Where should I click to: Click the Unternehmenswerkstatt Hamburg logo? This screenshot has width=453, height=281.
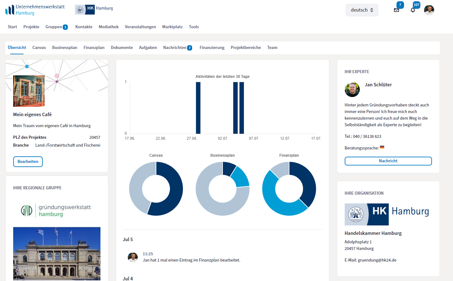(x=35, y=10)
